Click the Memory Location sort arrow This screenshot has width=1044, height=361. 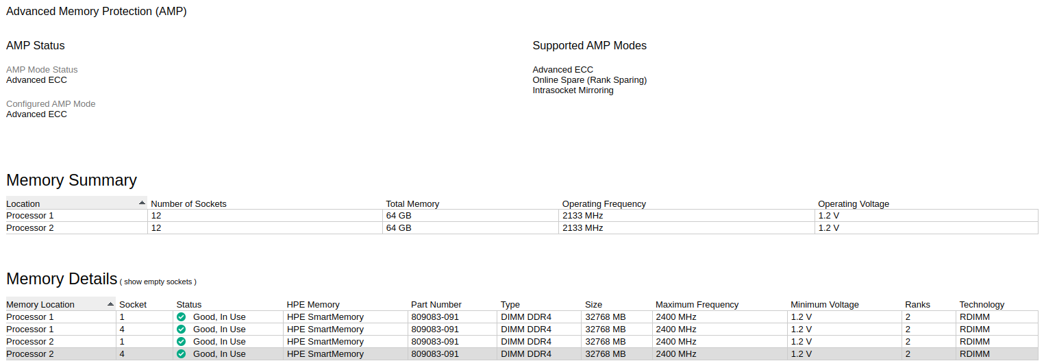[x=110, y=304]
